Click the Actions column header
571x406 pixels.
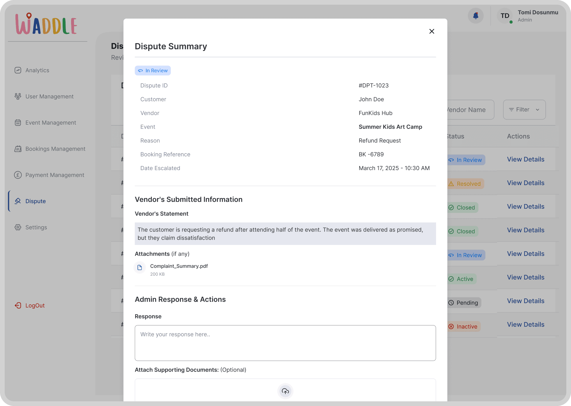(x=518, y=136)
